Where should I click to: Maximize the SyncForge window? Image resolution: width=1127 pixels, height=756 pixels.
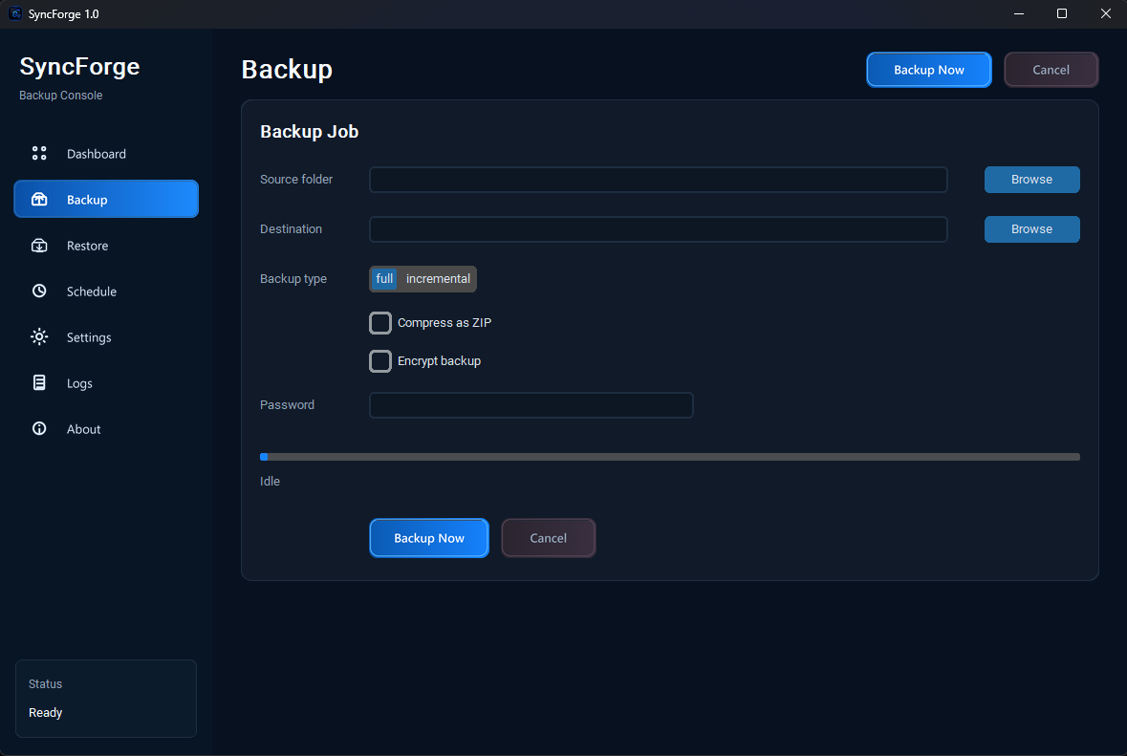pyautogui.click(x=1062, y=13)
